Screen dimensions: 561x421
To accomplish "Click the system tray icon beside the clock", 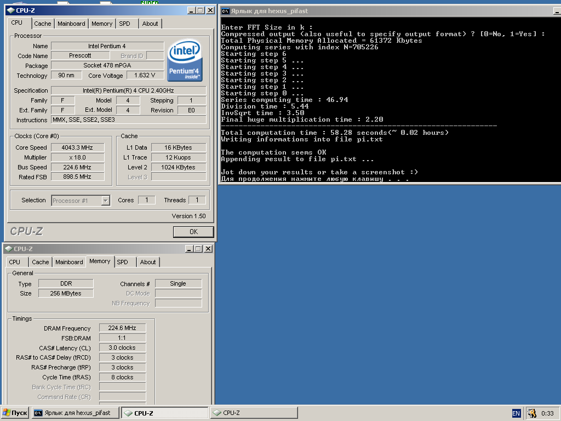I will [x=531, y=413].
